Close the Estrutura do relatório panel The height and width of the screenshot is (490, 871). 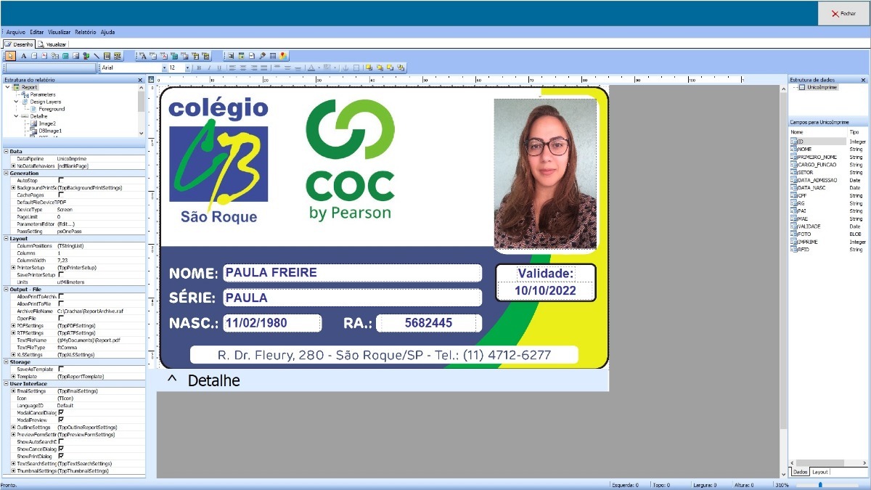coord(140,80)
